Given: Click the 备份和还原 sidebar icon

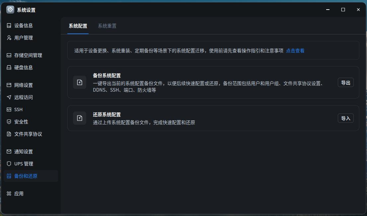Looking at the screenshot, I should [x=9, y=176].
